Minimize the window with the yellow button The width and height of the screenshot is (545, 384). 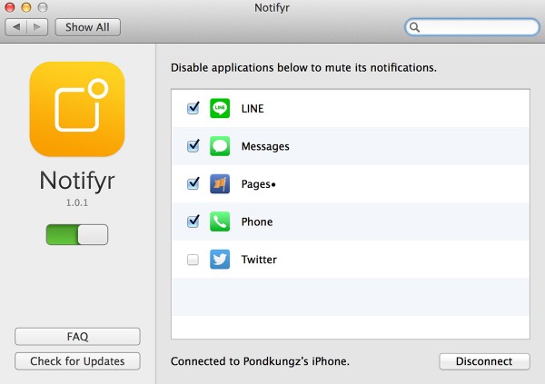pos(26,7)
